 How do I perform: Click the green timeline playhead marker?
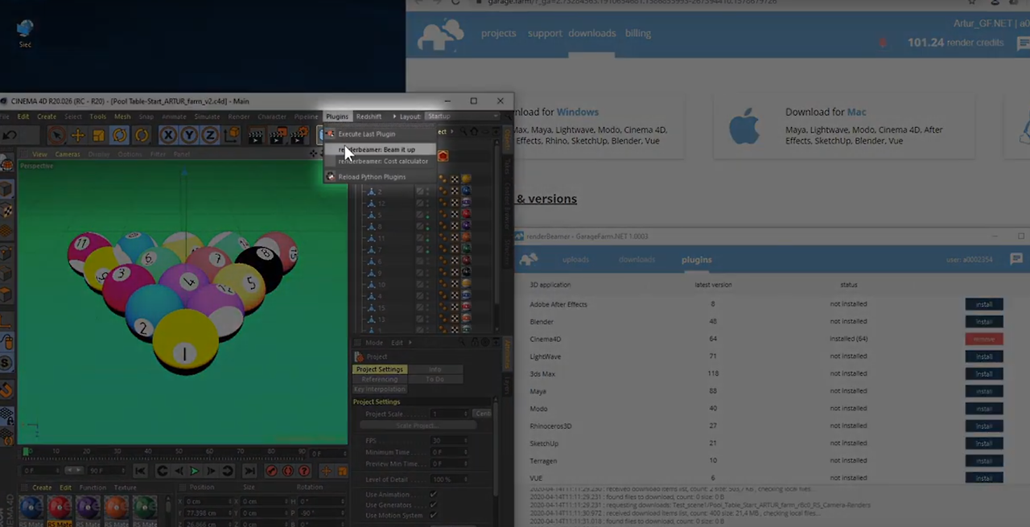tap(27, 452)
